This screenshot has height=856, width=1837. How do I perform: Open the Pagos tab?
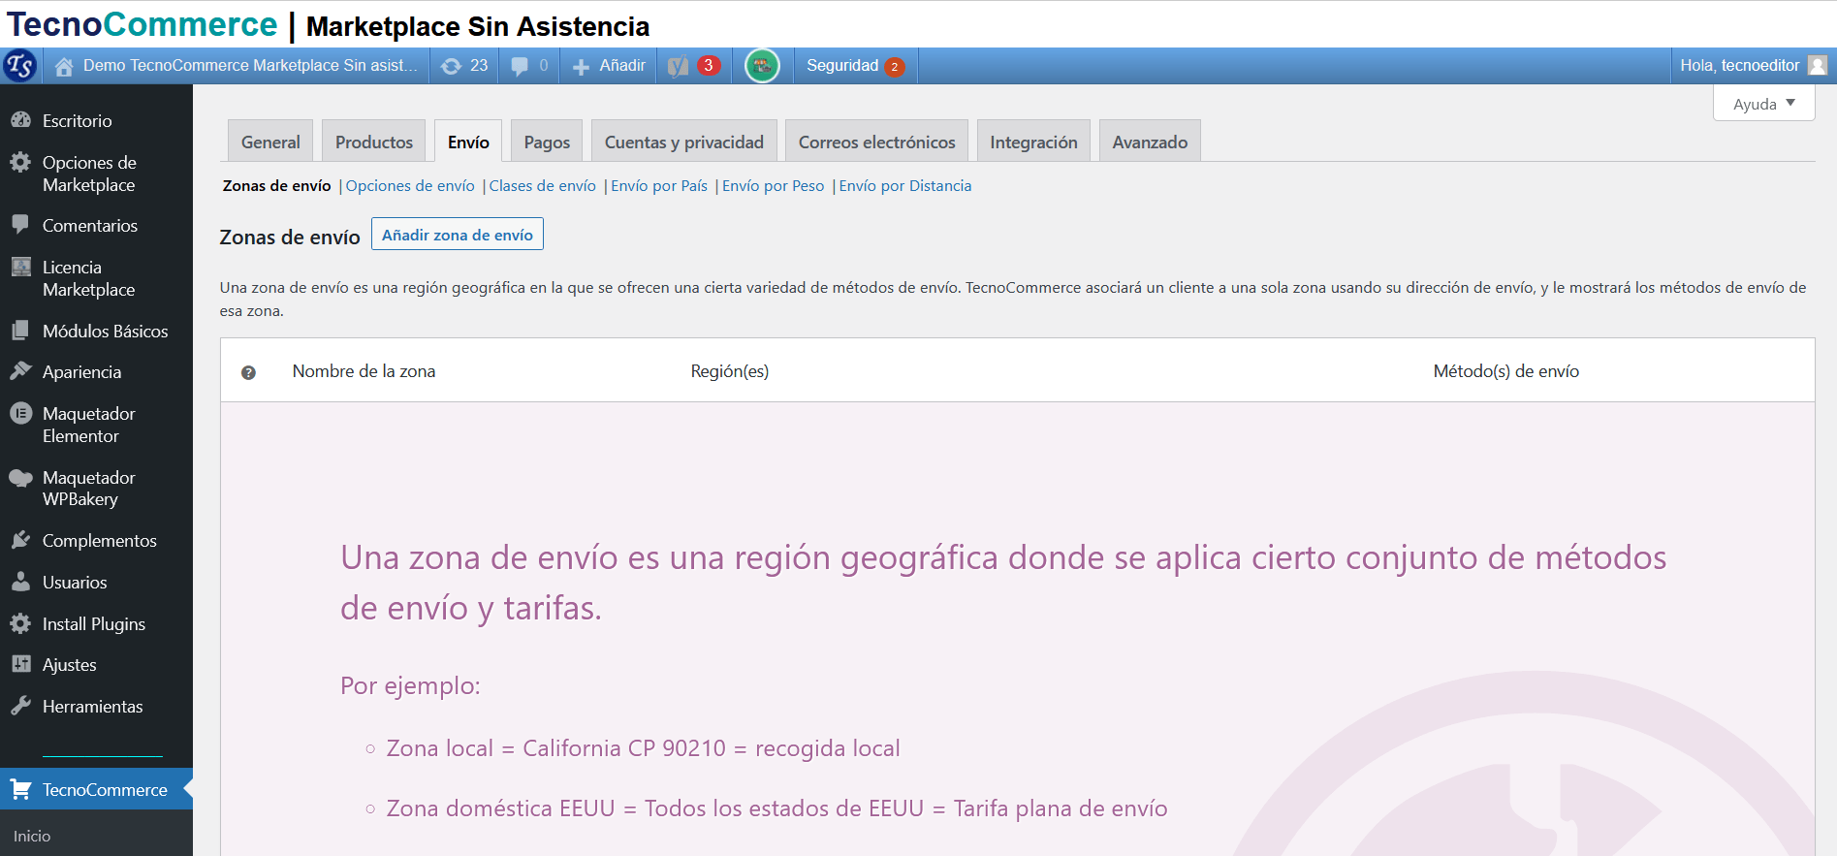click(x=547, y=142)
